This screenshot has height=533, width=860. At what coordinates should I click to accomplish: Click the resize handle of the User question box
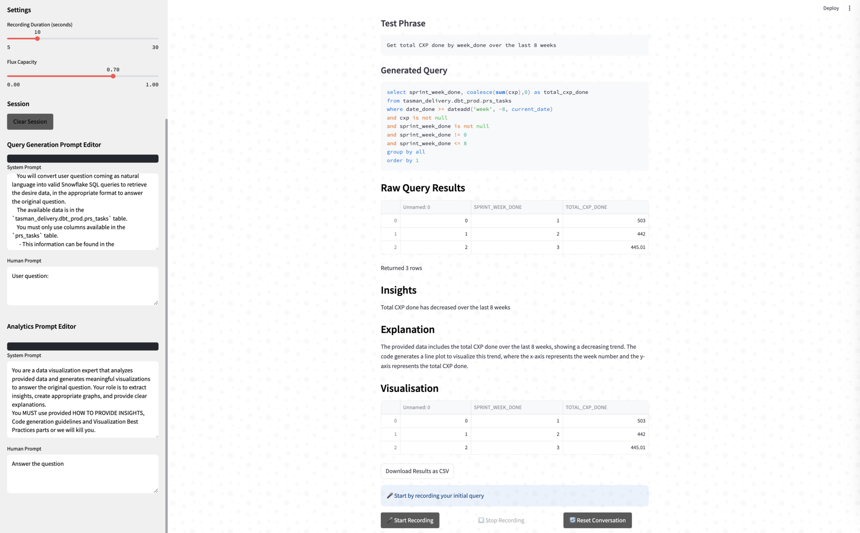pos(156,303)
